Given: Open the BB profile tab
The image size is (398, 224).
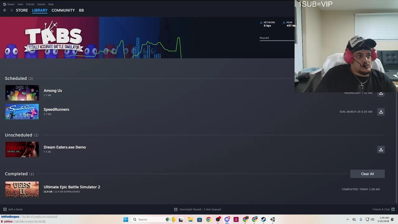Looking at the screenshot, I should (x=81, y=10).
